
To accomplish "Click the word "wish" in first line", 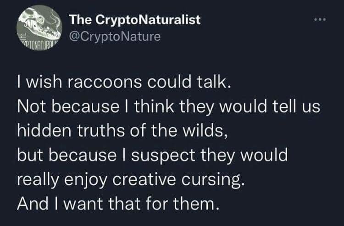I will [44, 82].
